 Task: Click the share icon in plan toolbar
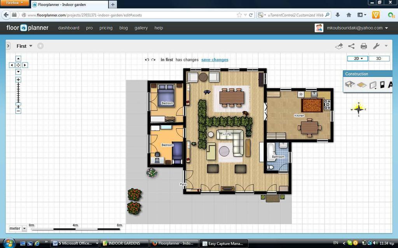coord(351,46)
